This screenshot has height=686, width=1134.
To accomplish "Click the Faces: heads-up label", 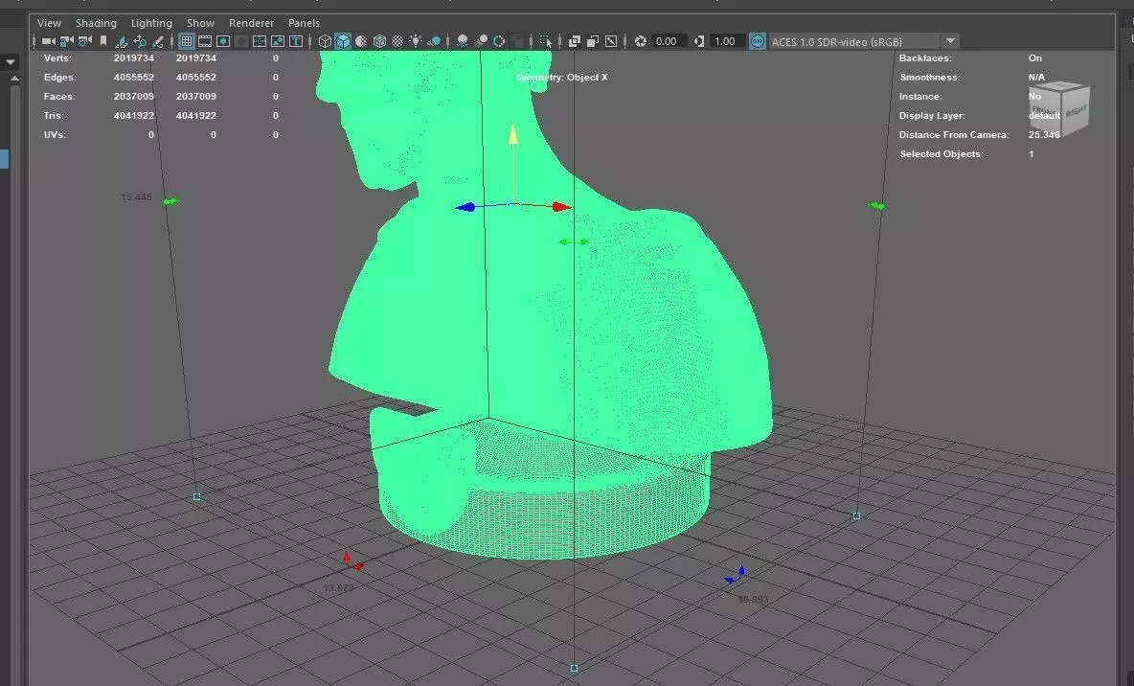I will point(59,96).
